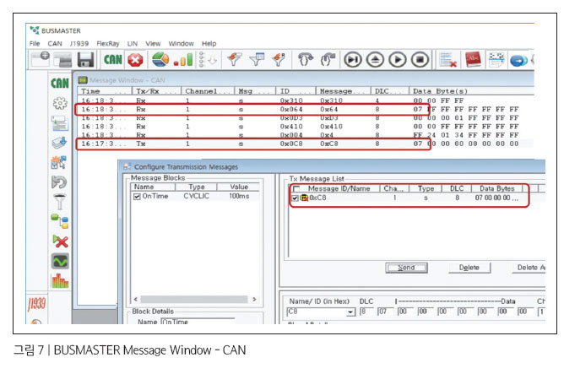Screen dimensions: 564x374
Task: Click the sidebar stacked layers with arrow icon
Action: 59,143
